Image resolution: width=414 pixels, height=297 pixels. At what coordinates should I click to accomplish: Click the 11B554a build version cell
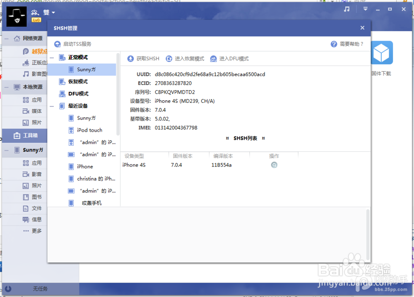click(221, 165)
